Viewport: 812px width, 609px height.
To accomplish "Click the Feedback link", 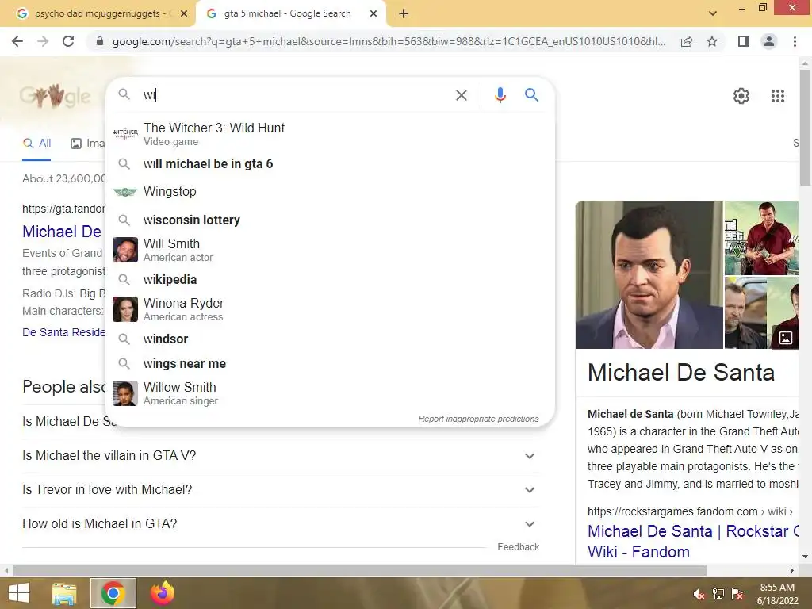I will 519,547.
